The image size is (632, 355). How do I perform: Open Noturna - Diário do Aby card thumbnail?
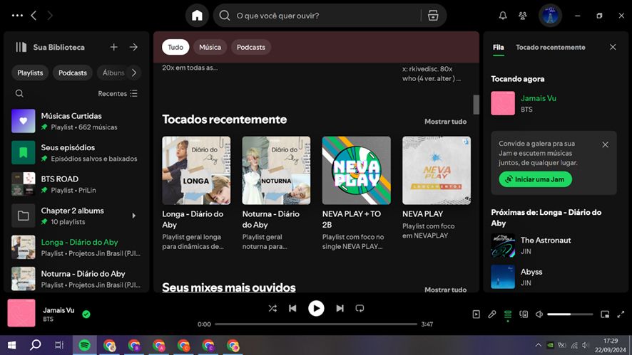[x=276, y=171]
